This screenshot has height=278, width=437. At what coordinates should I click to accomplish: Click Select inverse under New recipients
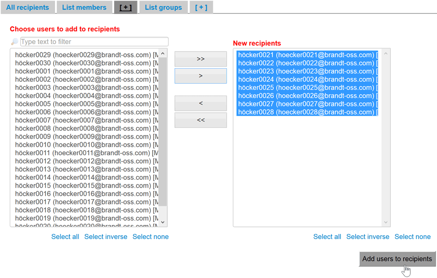tap(368, 236)
